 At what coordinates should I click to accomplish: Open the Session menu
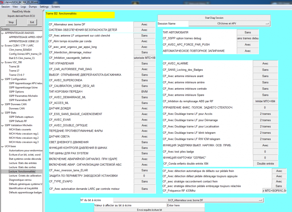(x=5, y=7)
